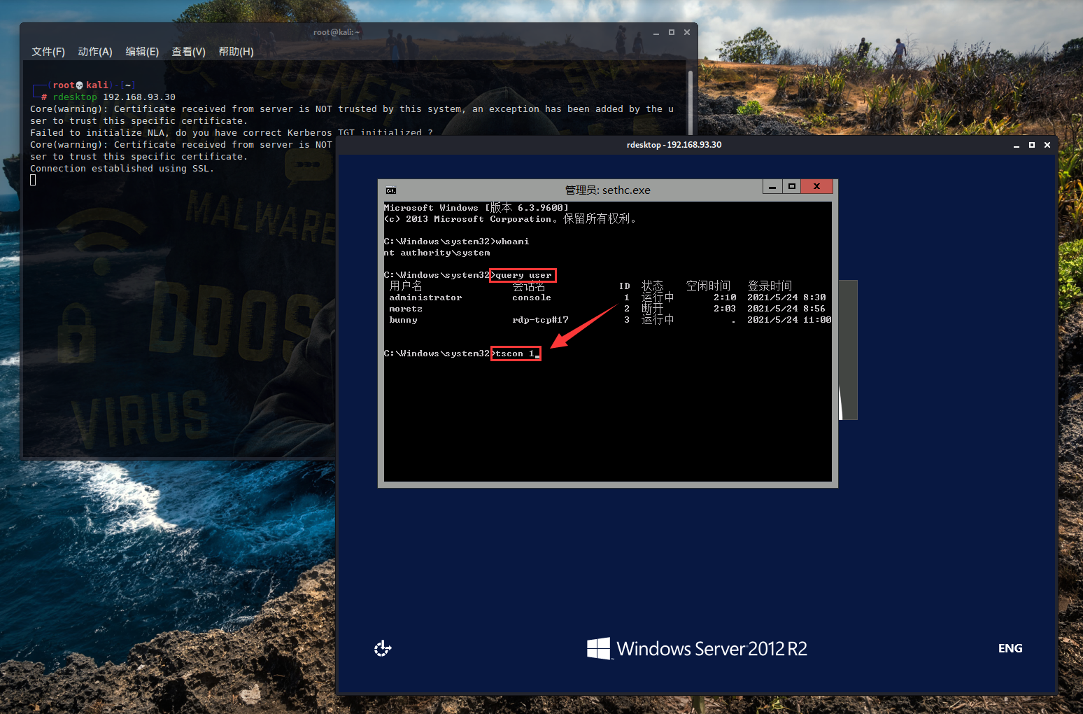The image size is (1083, 714).
Task: Open the 帮助(H) menu in the Kali terminal
Action: (x=236, y=52)
